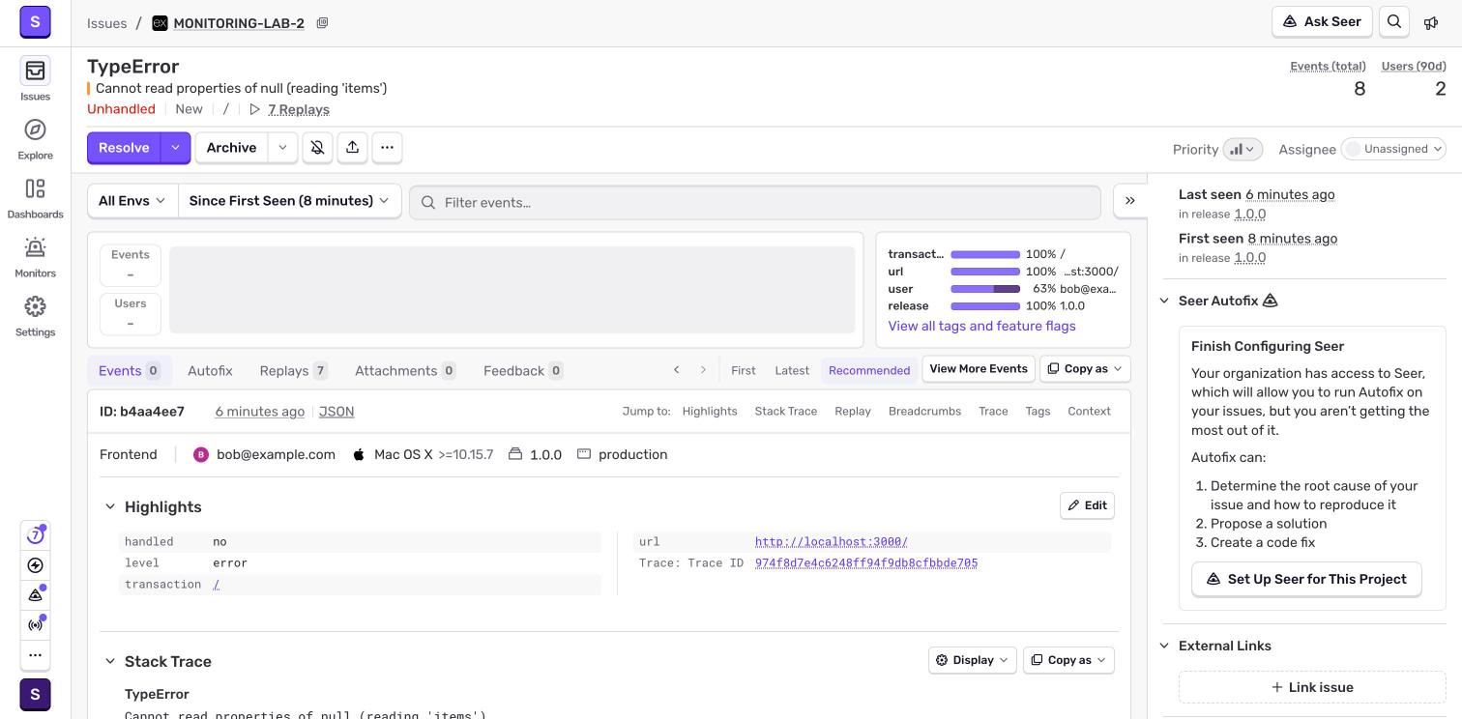Switch to the Autofix tab
1462x719 pixels.
210,371
